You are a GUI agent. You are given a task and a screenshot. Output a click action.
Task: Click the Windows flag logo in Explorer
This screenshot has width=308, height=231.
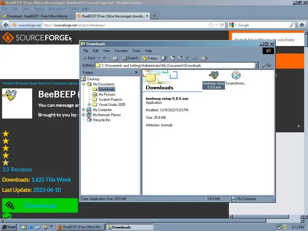(268, 51)
